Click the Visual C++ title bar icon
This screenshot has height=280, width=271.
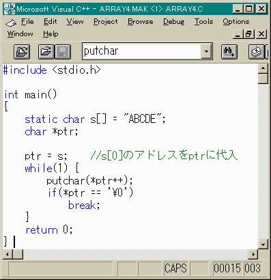coord(10,9)
